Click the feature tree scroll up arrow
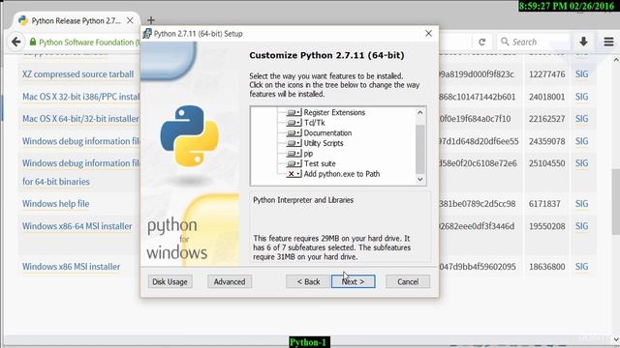This screenshot has height=348, width=620. (419, 112)
